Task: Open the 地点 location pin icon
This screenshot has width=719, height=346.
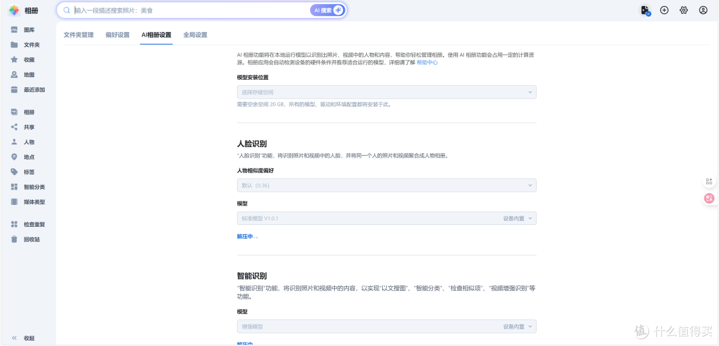Action: 14,157
